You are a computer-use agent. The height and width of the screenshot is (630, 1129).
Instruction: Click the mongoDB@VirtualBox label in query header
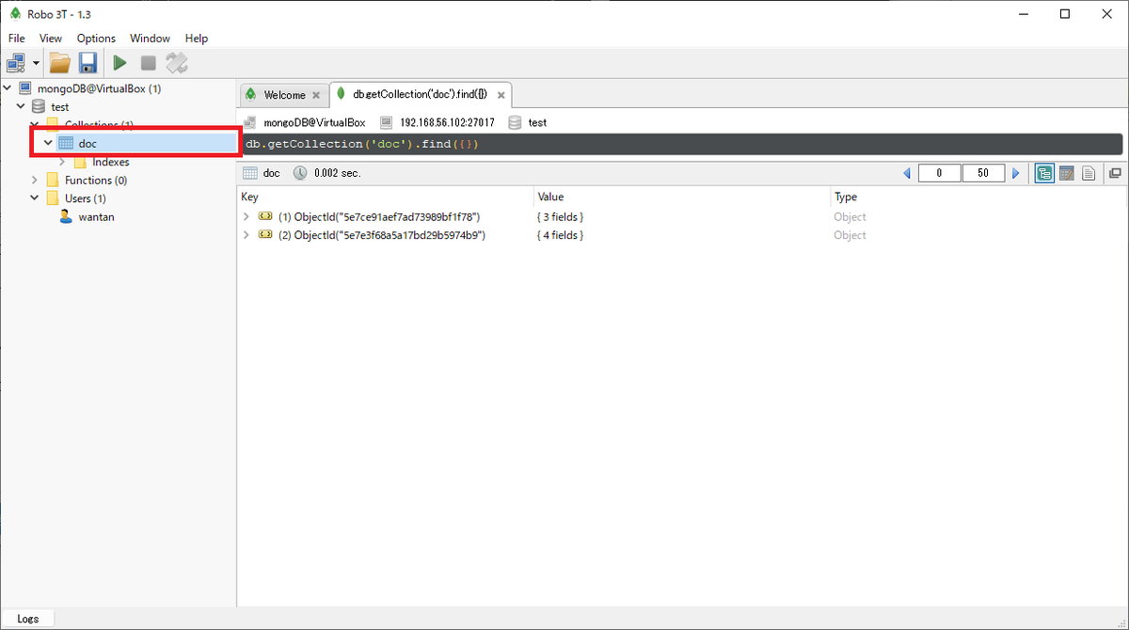click(x=314, y=122)
